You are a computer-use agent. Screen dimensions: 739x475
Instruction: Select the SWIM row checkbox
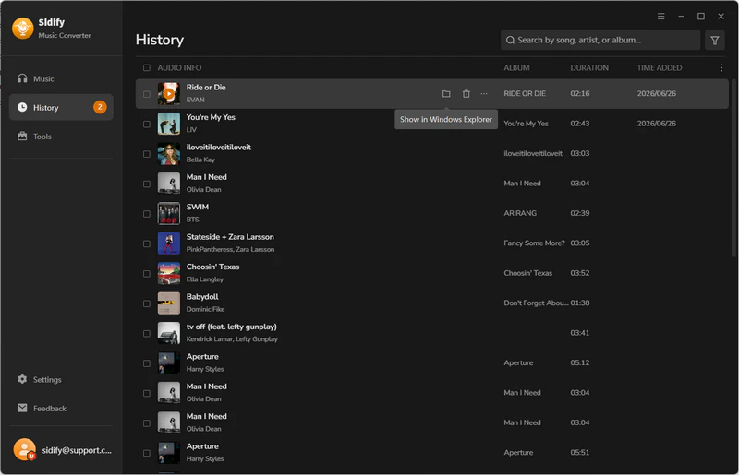click(147, 214)
